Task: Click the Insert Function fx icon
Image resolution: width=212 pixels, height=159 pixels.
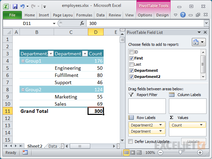Action: [x=82, y=23]
